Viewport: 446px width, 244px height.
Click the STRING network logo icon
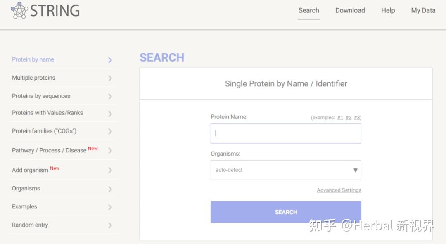point(19,10)
